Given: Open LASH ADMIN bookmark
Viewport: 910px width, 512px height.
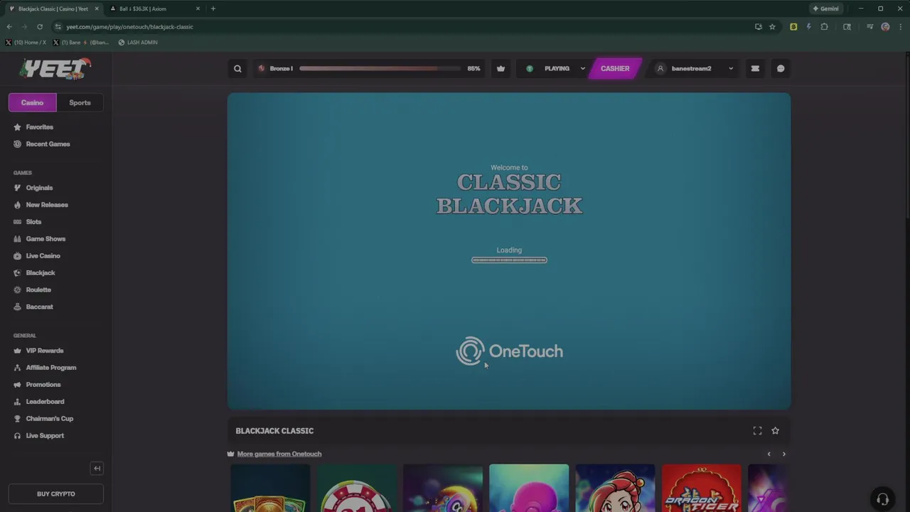Looking at the screenshot, I should pos(138,43).
